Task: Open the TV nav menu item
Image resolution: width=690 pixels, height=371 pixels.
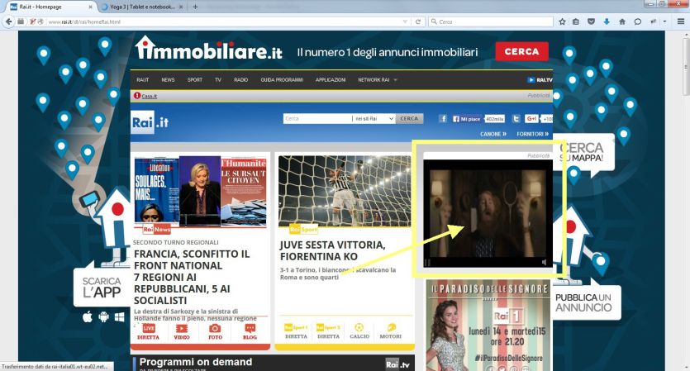Action: (218, 80)
